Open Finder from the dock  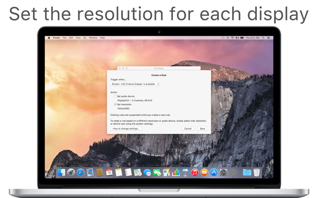click(x=62, y=172)
